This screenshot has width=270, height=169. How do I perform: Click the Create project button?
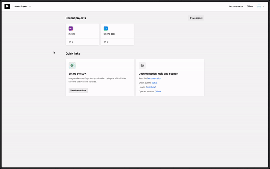tap(196, 18)
